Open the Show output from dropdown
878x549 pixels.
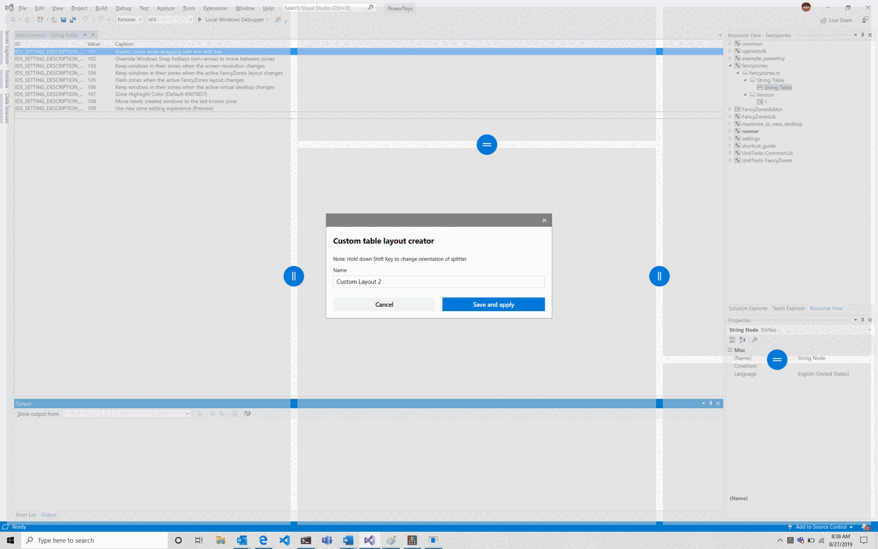[x=187, y=414]
